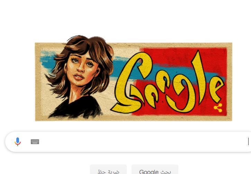
Task: Click the tan paper border of the doodle
Action: (x=134, y=118)
